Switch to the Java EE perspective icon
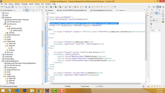The height and width of the screenshot is (93, 165). (158, 7)
